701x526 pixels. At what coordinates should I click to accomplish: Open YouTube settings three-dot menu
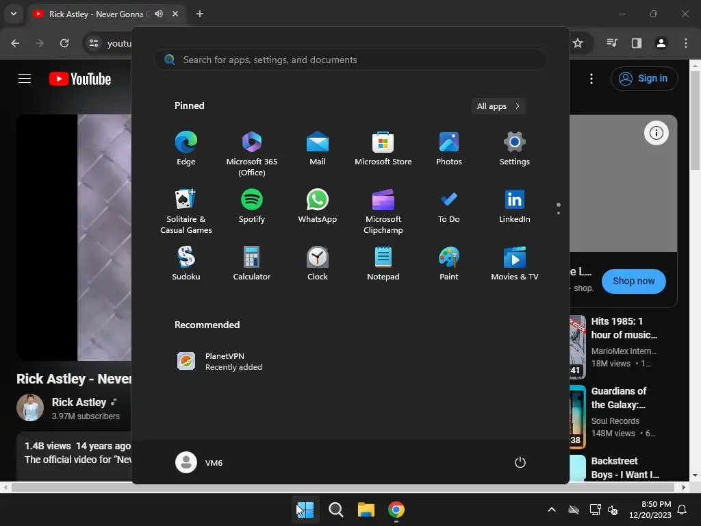point(591,79)
